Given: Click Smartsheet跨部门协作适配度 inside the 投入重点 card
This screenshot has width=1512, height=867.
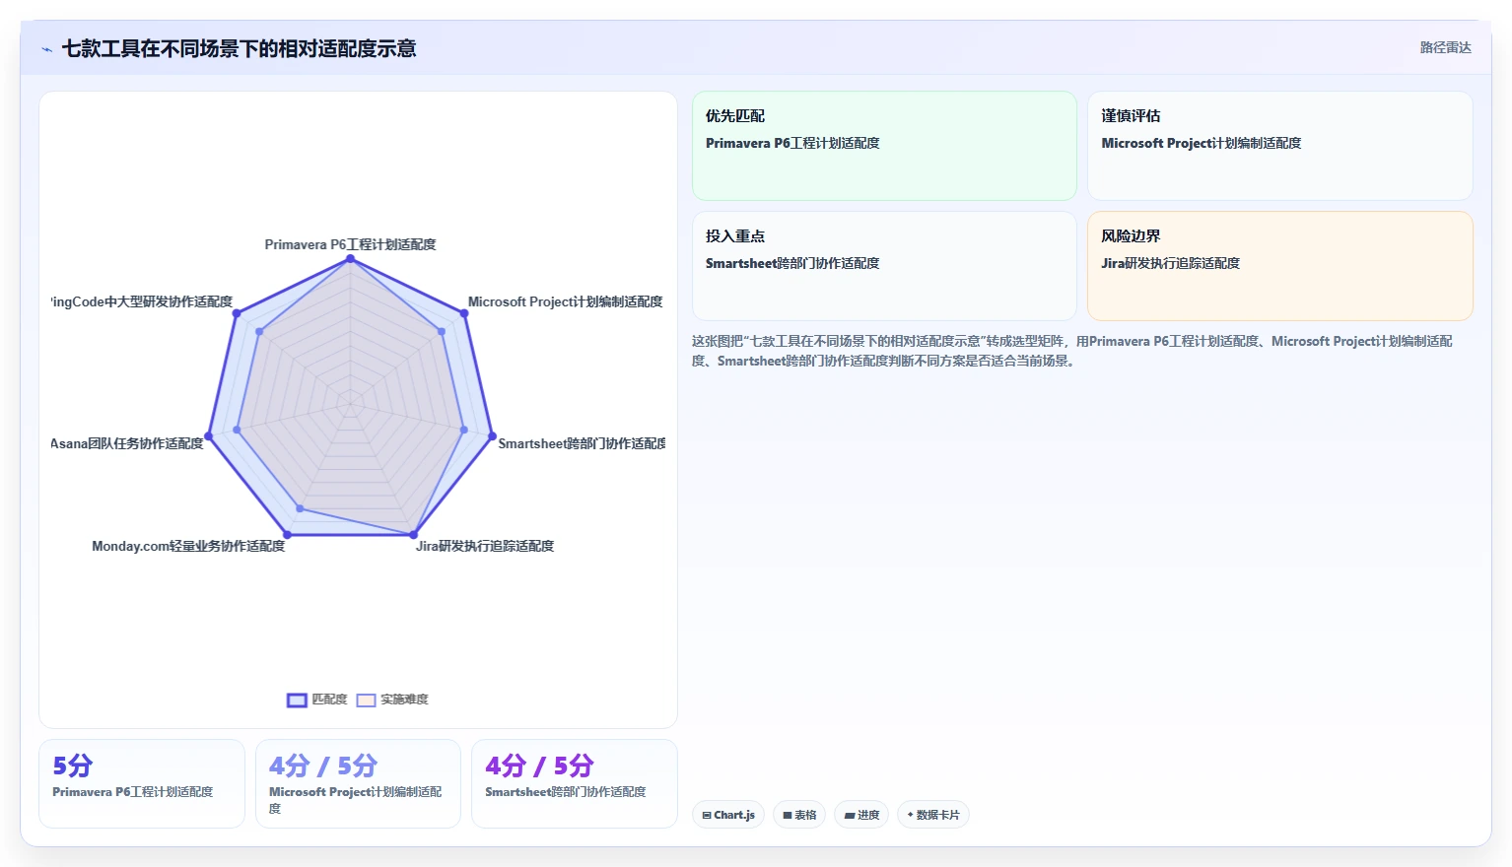Looking at the screenshot, I should click(792, 263).
